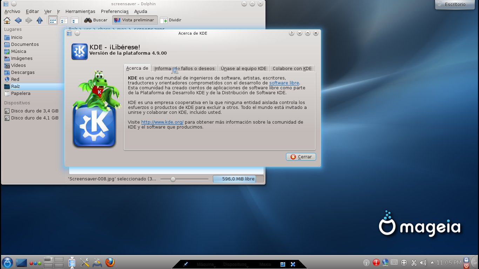This screenshot has height=269, width=479.
Task: Select Descargas in the Lugares panel
Action: 23,73
